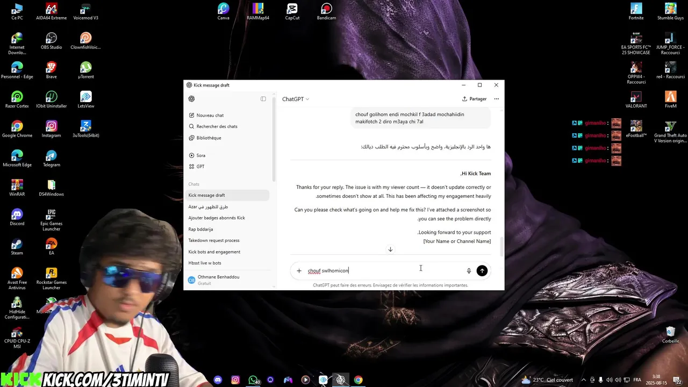The width and height of the screenshot is (688, 387).
Task: Open the VALORANT desktop icon
Action: [636, 100]
